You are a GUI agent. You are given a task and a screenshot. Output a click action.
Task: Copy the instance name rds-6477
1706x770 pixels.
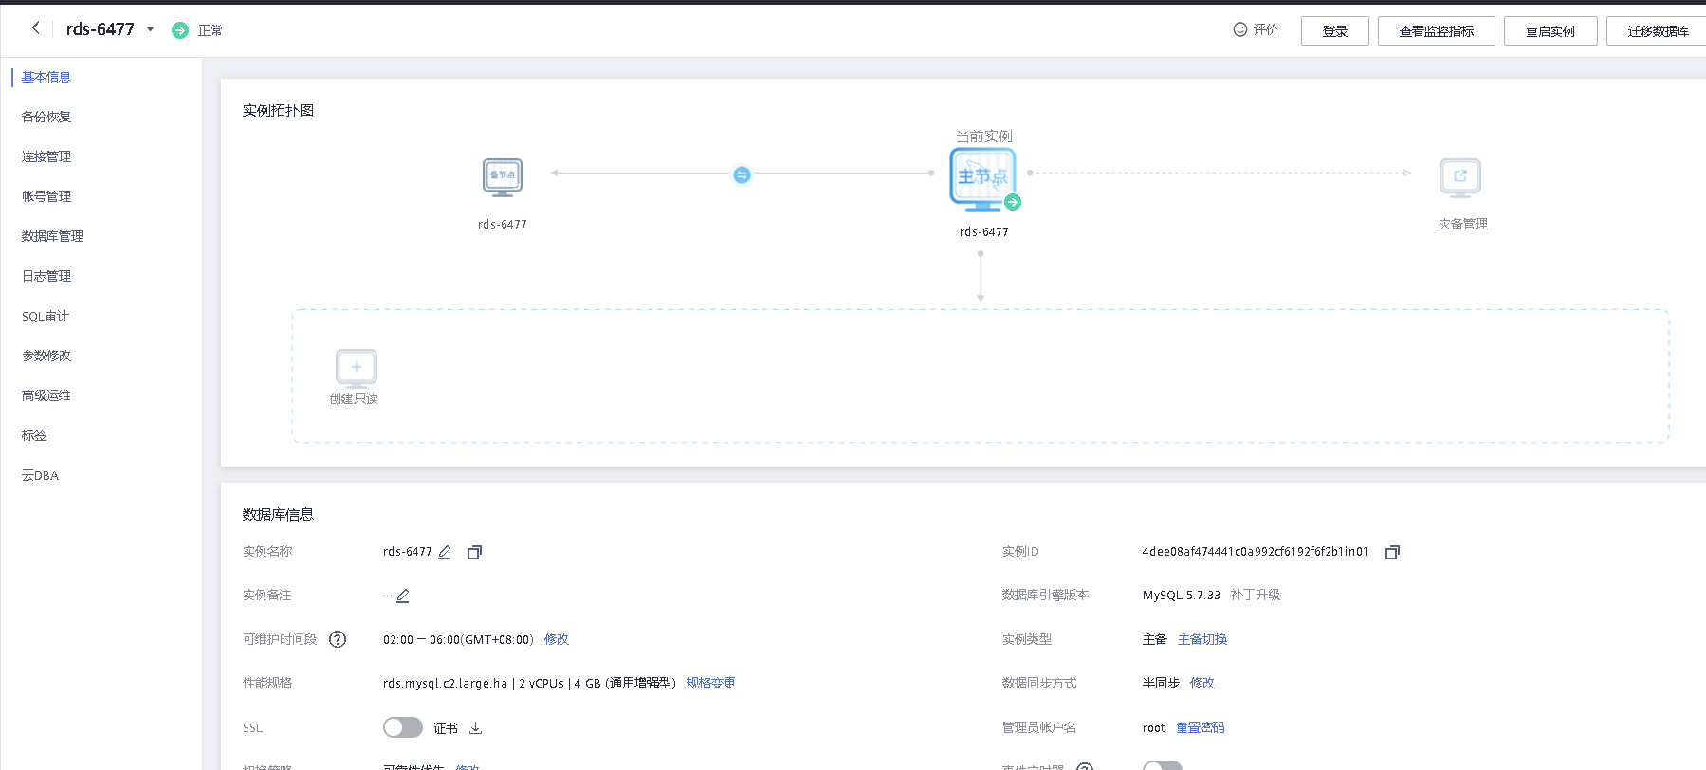(x=474, y=552)
